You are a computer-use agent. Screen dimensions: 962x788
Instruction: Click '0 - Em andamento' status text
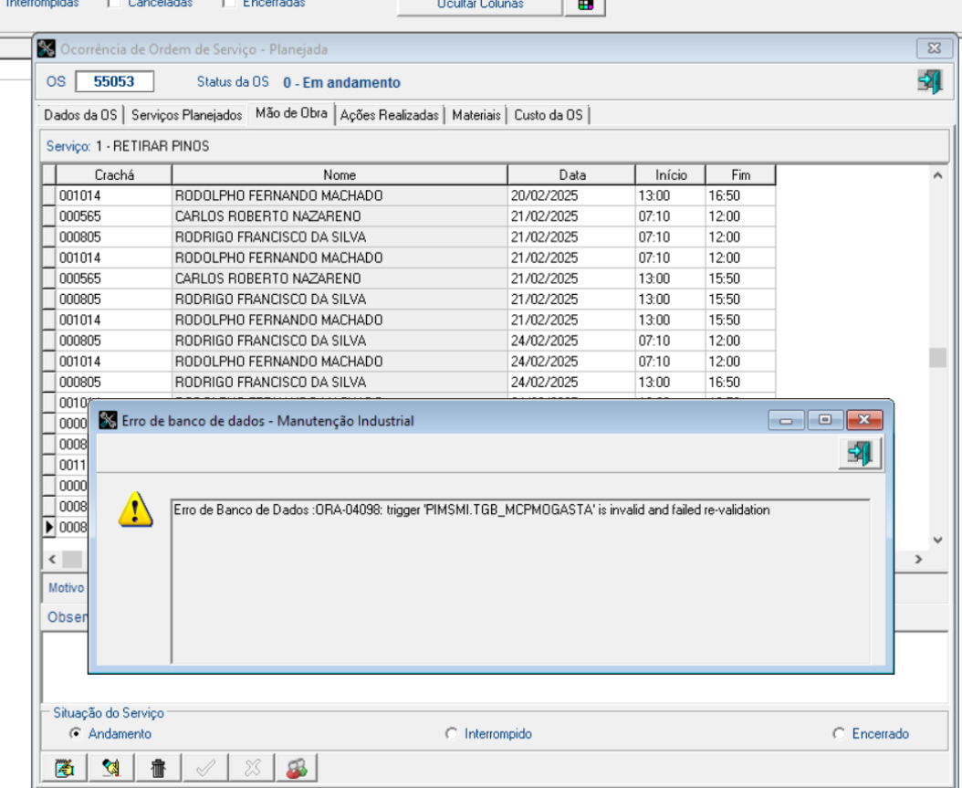click(341, 82)
